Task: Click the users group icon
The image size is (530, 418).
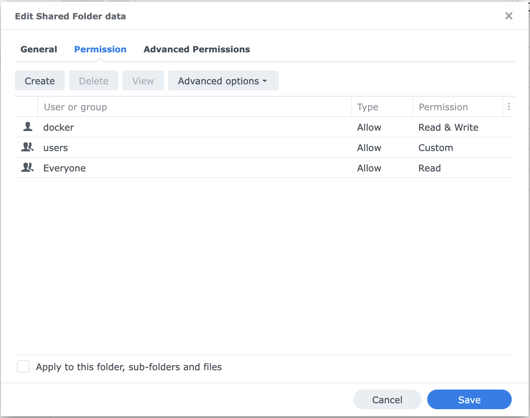Action: 27,147
